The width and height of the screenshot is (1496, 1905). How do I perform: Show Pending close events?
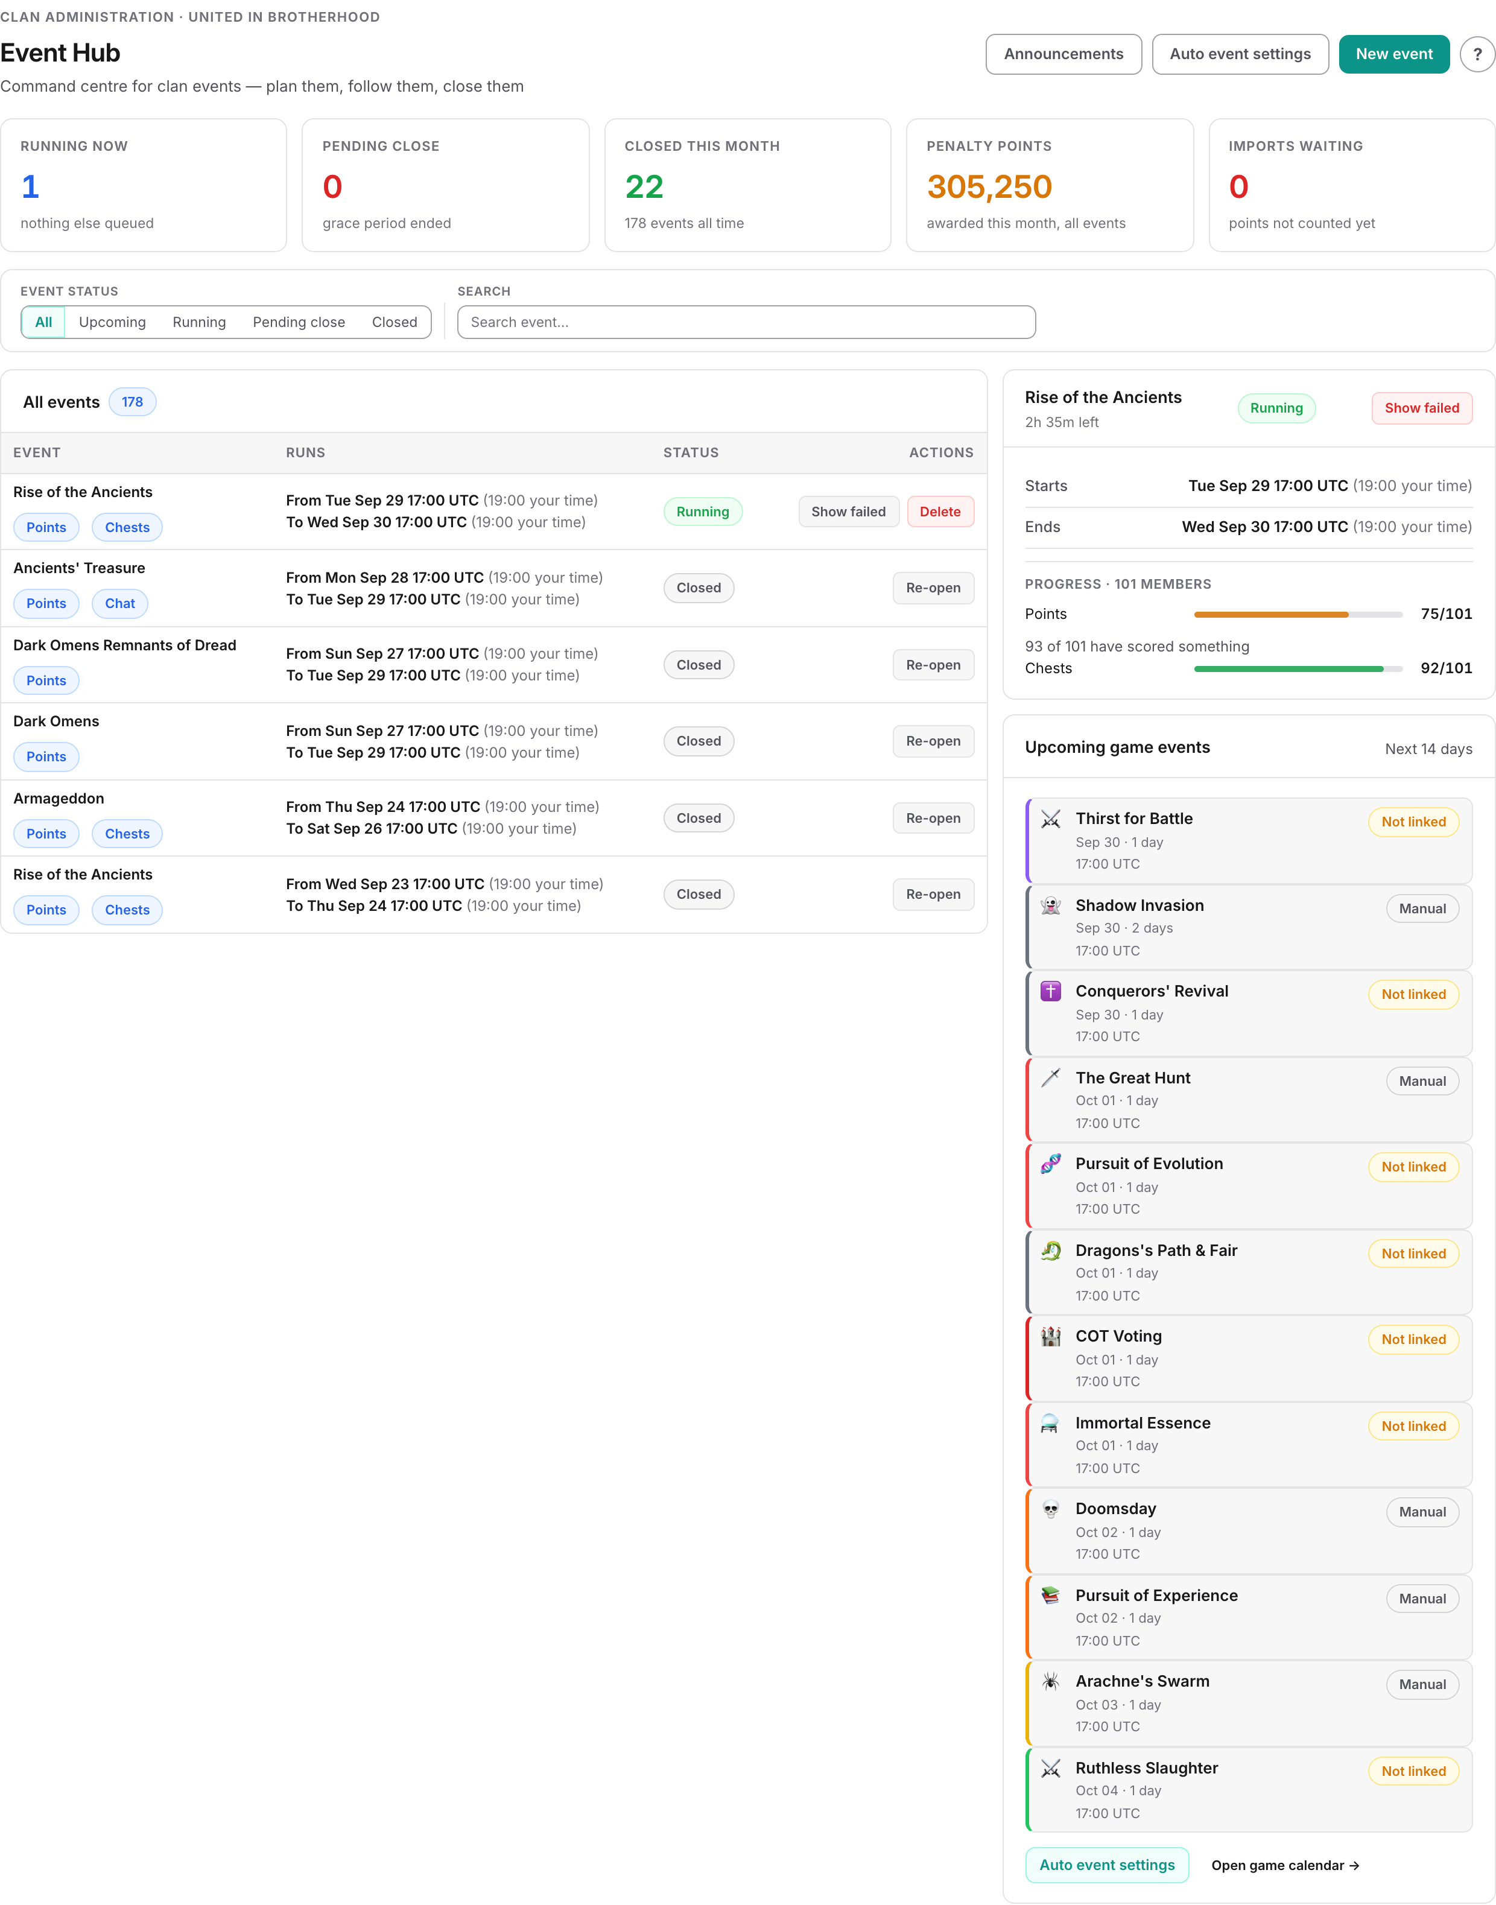(x=299, y=322)
